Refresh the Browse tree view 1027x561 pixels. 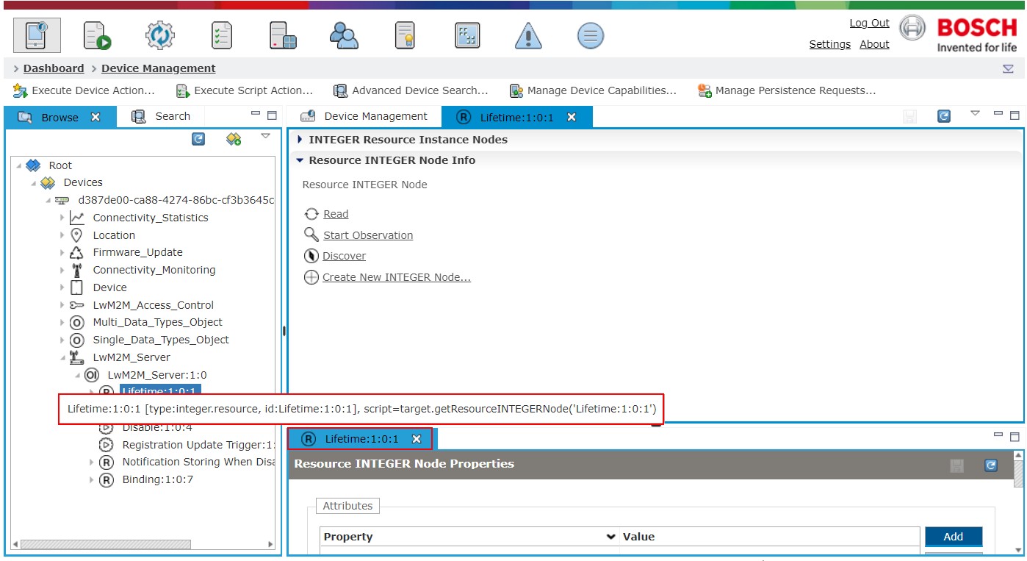pos(198,139)
